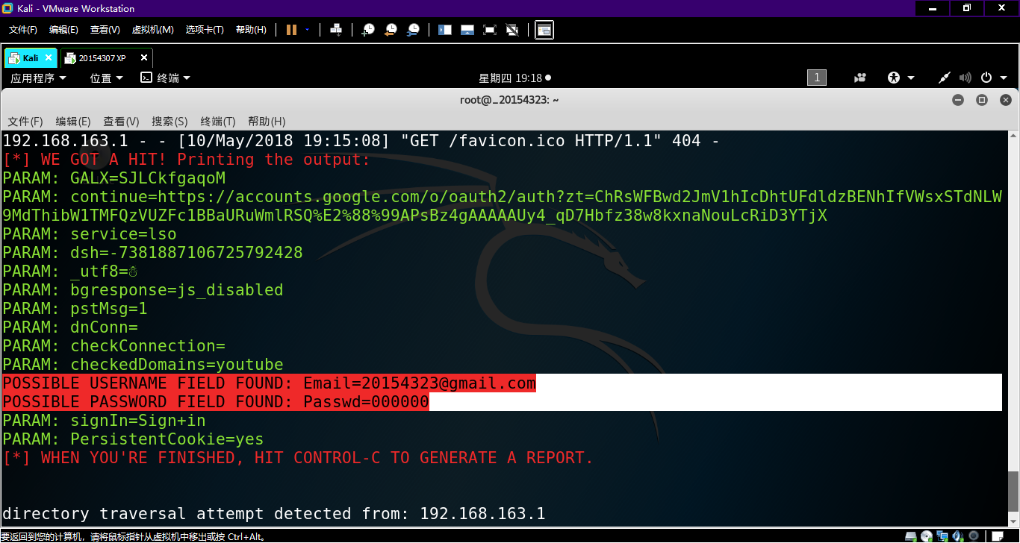This screenshot has width=1020, height=543.
Task: Close the Kali VM tab
Action: click(x=49, y=57)
